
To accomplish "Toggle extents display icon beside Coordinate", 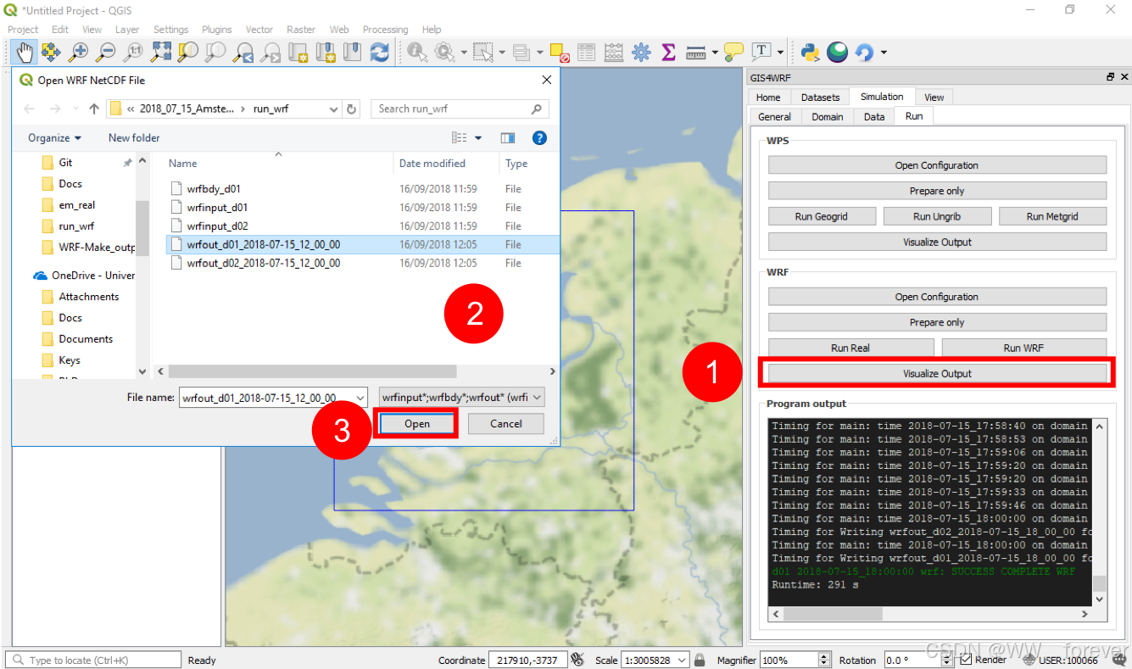I will (577, 660).
